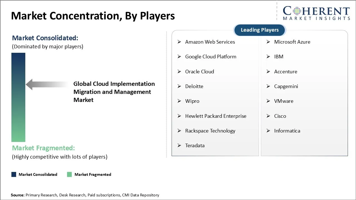This screenshot has width=356, height=200.
Task: Select the Global Cloud Implementation market label
Action: click(114, 92)
